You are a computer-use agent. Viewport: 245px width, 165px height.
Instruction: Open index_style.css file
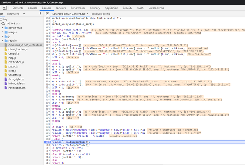pyautogui.click(x=16, y=84)
